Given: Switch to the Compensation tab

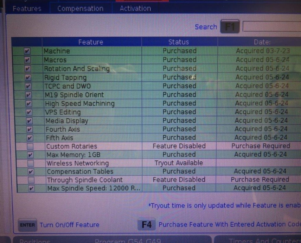Looking at the screenshot, I should pos(80,9).
